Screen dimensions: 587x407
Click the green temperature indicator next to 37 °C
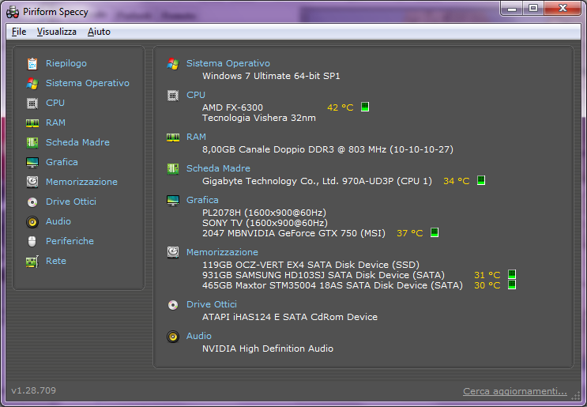435,232
